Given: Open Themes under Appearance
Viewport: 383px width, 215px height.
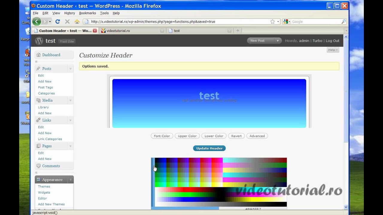Looking at the screenshot, I should (44, 186).
